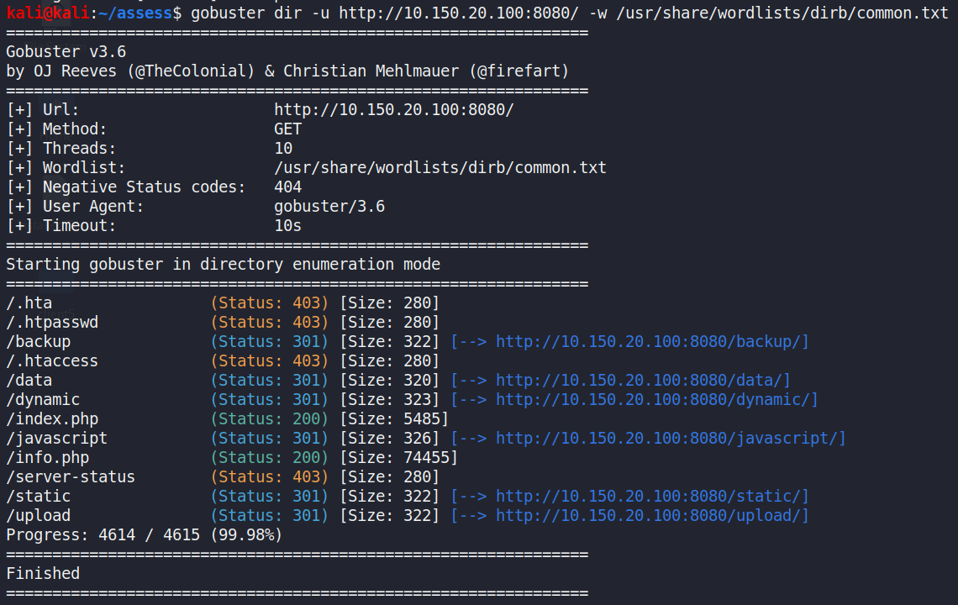Image resolution: width=958 pixels, height=605 pixels.
Task: Click Size 323 on the dynamic row
Action: click(390, 400)
